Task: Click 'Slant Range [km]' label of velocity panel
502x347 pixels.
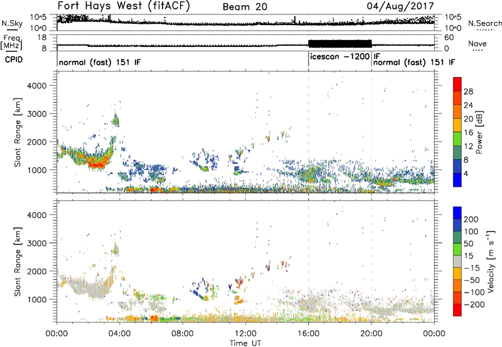Action: coord(18,262)
